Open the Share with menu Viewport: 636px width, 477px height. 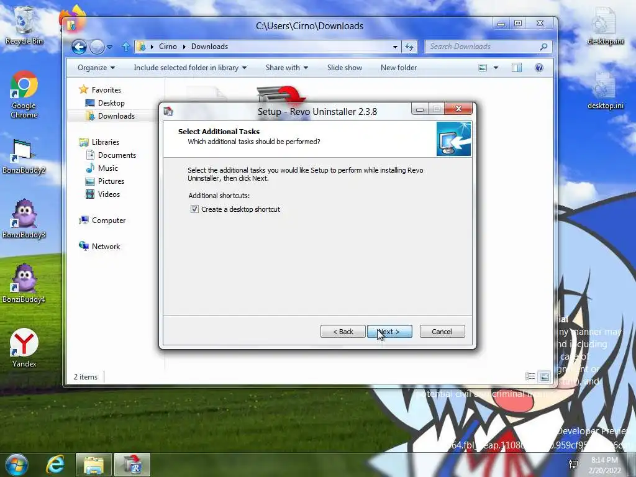tap(287, 68)
